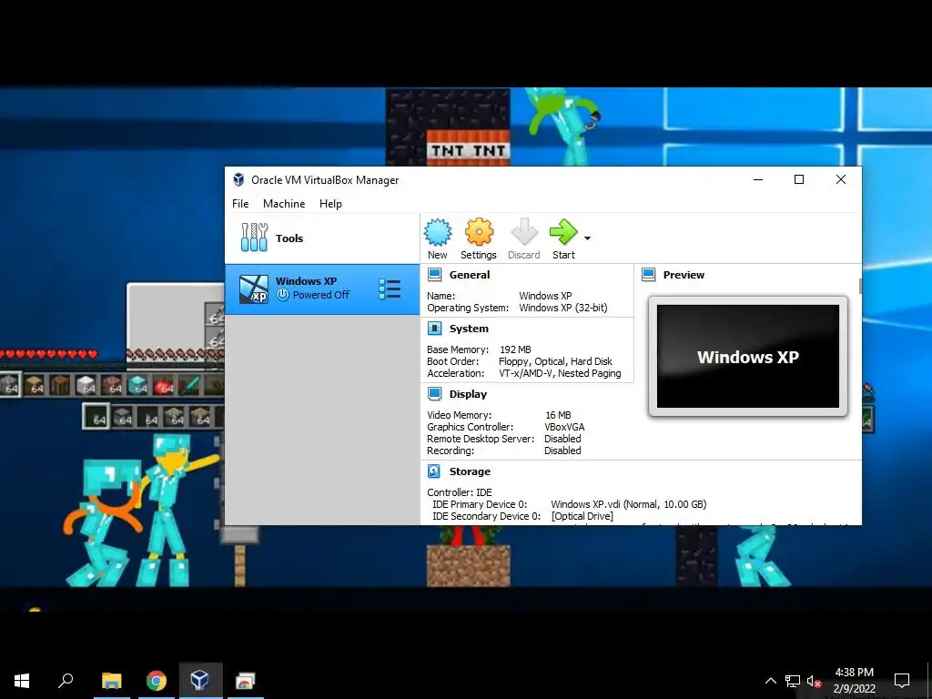
Task: Open File Explorer from the taskbar
Action: point(111,681)
